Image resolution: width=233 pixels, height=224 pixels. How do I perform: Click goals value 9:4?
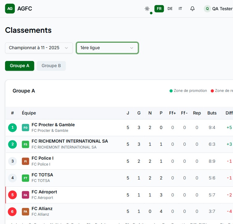[x=212, y=127]
